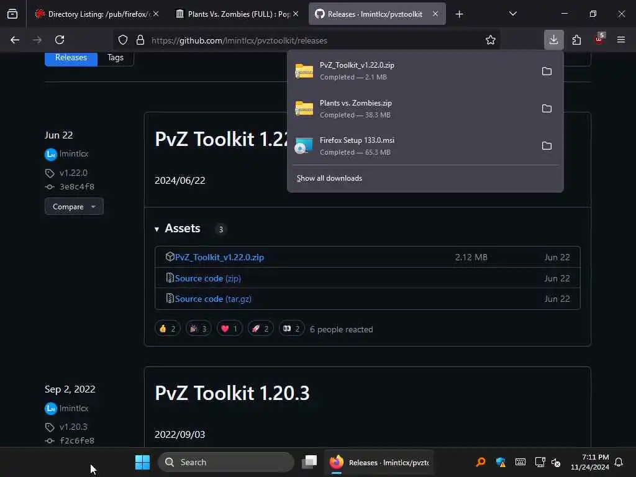Open uBlock Origin extension icon
Image resolution: width=636 pixels, height=477 pixels.
(599, 39)
